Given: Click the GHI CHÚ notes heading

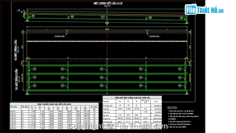Looking at the screenshot, I should click(x=172, y=107).
